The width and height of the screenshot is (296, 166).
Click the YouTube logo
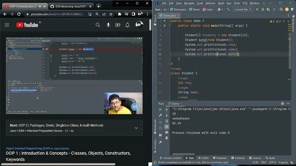coord(27,25)
